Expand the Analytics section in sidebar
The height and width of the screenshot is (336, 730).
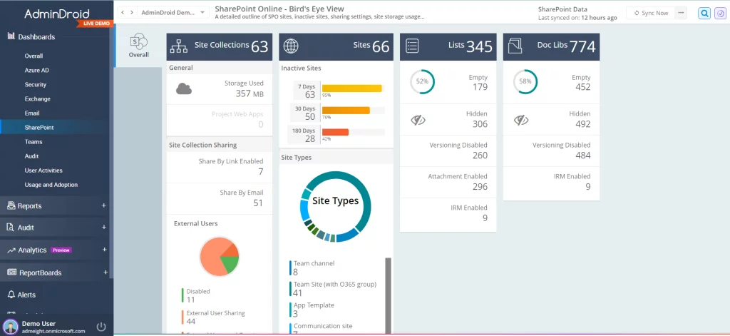tap(104, 250)
